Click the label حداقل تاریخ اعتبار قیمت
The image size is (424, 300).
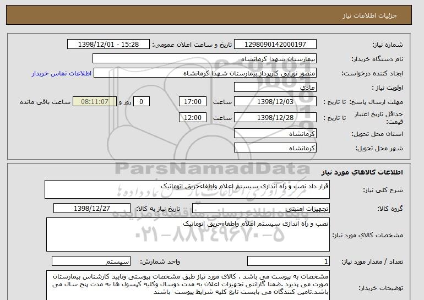click(x=379, y=118)
